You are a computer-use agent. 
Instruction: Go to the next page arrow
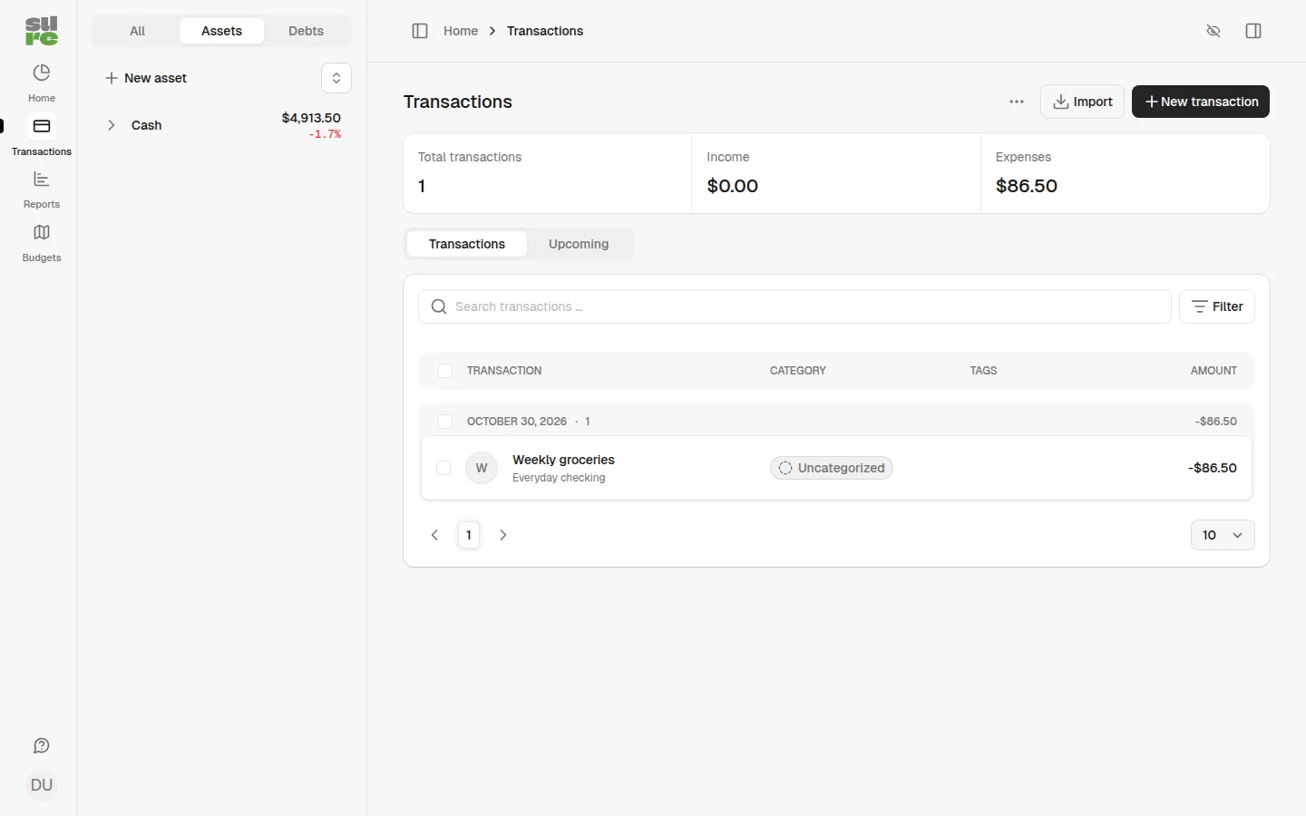click(503, 535)
